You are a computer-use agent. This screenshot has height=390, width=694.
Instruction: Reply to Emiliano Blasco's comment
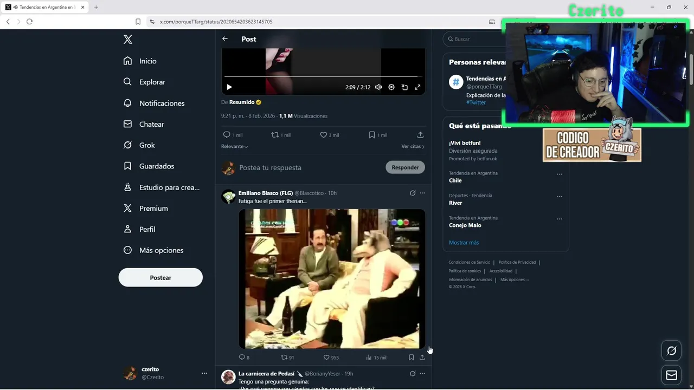click(242, 357)
